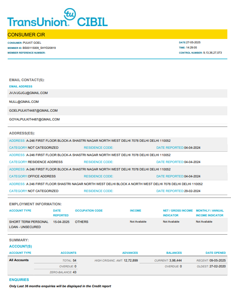Image resolution: width=231 pixels, height=292 pixels.
Task: Click the yellow CONSUMER CIR header banner
Action: (117, 35)
